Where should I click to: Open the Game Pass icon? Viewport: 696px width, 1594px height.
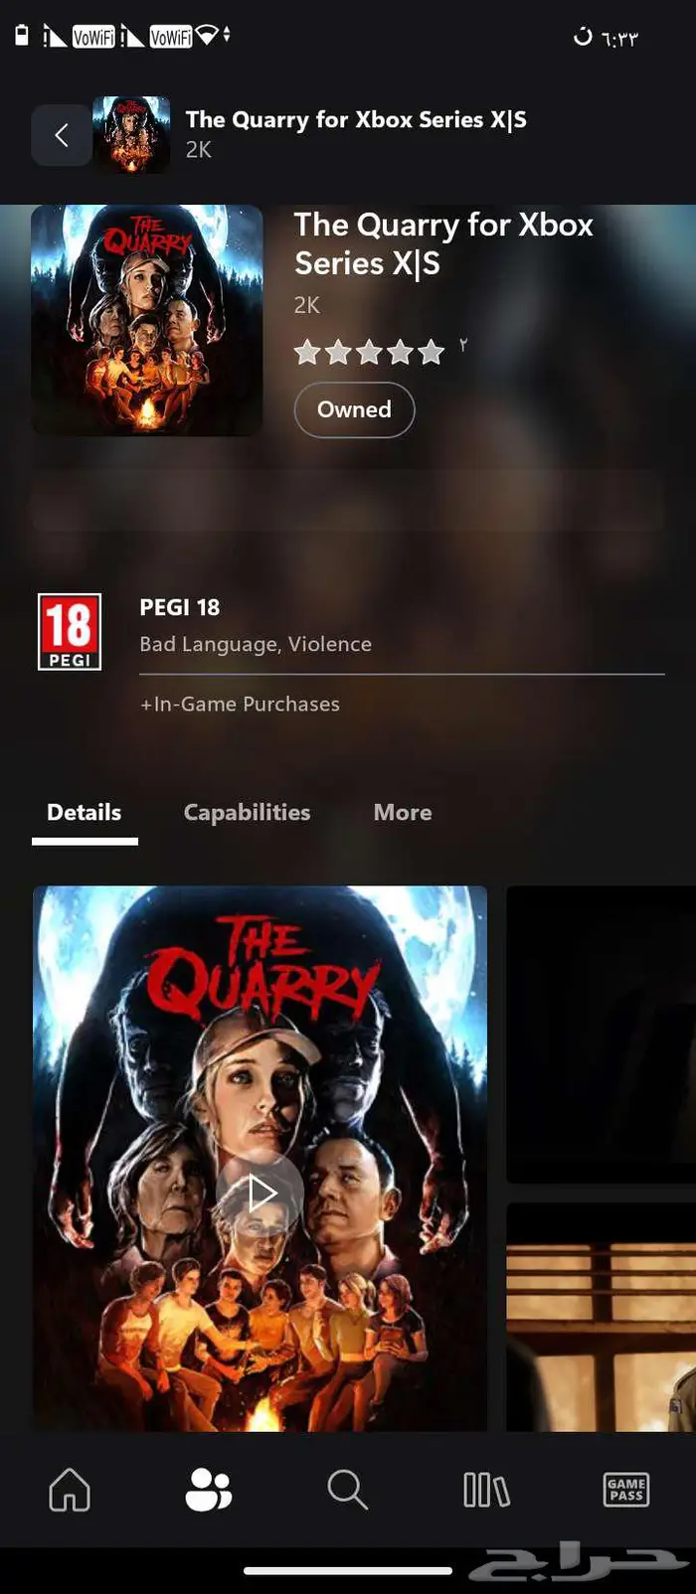(x=626, y=1490)
